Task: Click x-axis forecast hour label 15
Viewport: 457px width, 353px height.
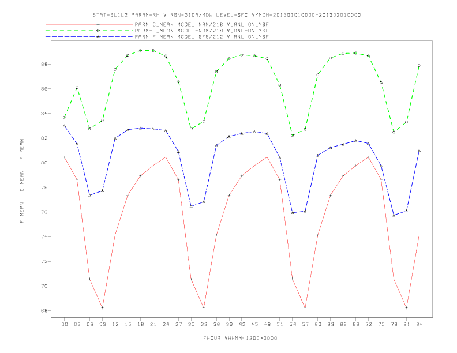Action: (128, 324)
